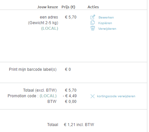Click the € 5,70 price beside een adres
Screen dimensions: 149x132
71,17
